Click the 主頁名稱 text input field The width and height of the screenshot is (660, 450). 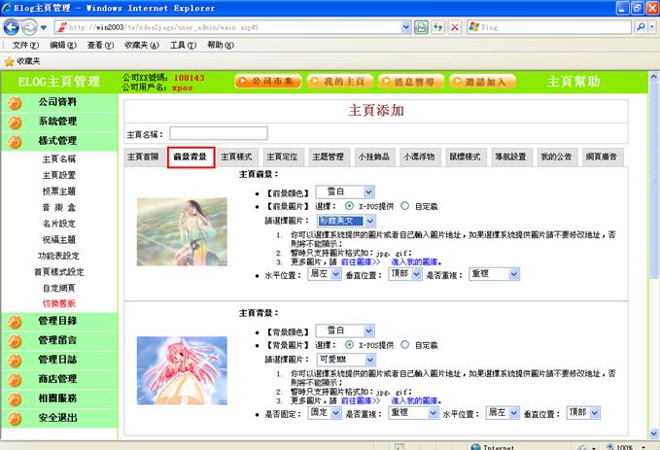218,133
